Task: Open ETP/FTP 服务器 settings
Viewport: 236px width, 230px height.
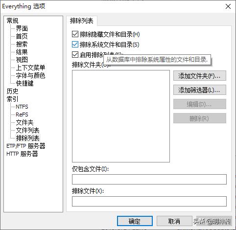Action: [x=26, y=146]
